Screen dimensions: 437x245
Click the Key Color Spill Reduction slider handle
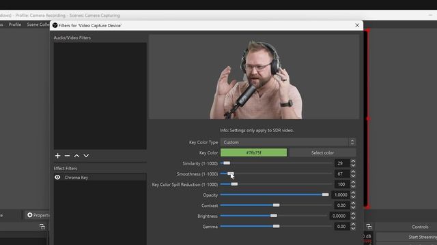[x=234, y=184]
